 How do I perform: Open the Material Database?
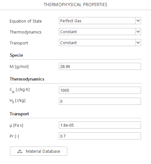pyautogui.click(x=39, y=151)
